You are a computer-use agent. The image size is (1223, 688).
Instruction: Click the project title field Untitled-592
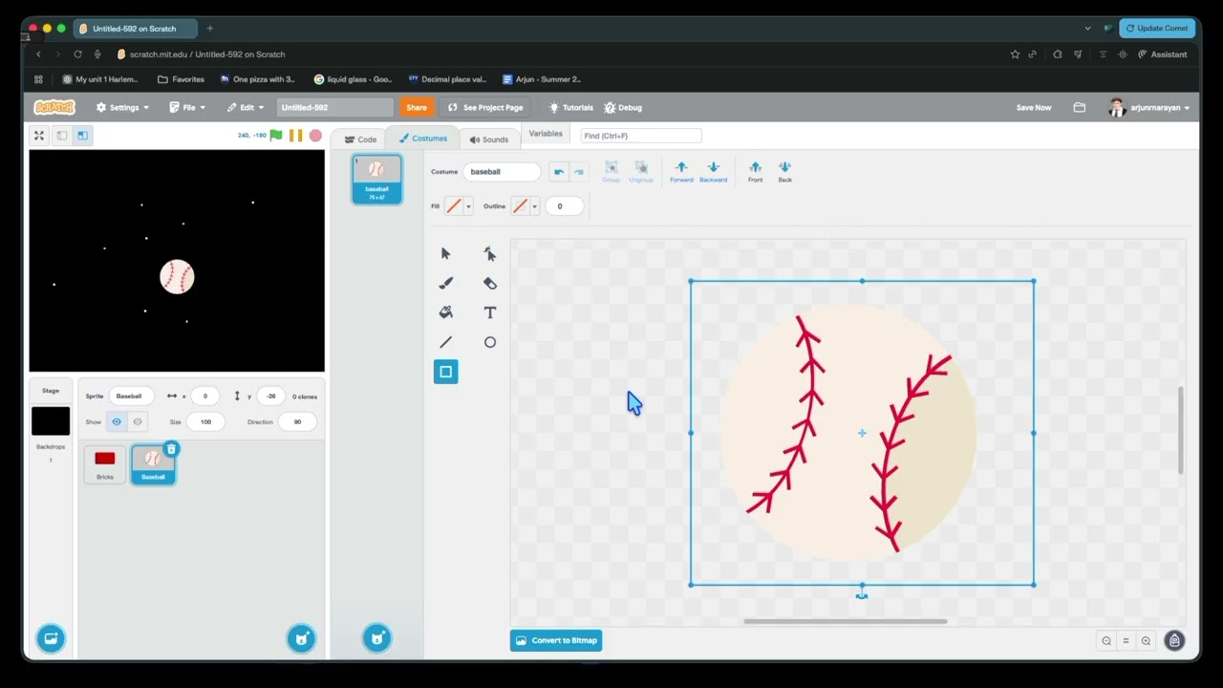tap(335, 108)
